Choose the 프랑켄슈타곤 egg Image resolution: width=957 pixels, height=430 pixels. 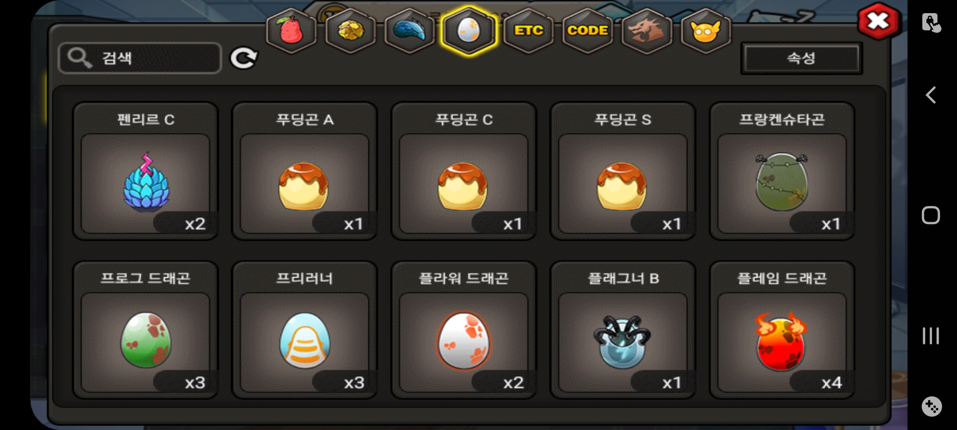coord(782,171)
